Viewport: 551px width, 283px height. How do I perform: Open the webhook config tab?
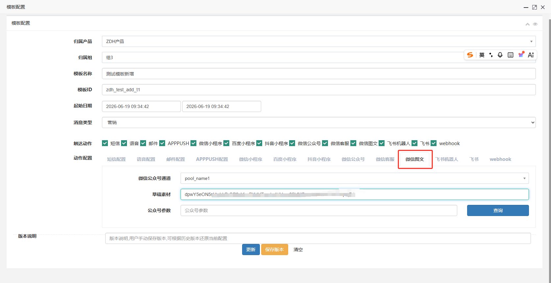click(x=500, y=159)
